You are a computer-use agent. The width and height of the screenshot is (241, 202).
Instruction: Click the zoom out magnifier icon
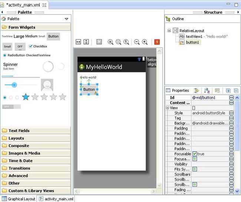(137, 42)
